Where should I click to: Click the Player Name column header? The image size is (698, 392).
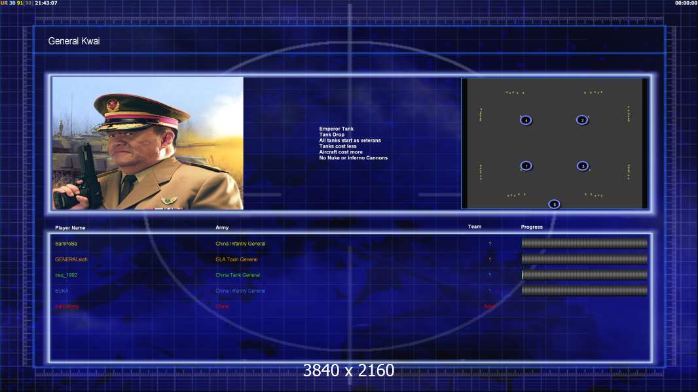[x=70, y=228]
